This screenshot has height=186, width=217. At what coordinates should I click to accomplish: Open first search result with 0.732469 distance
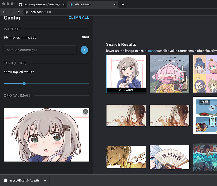pos(126,73)
